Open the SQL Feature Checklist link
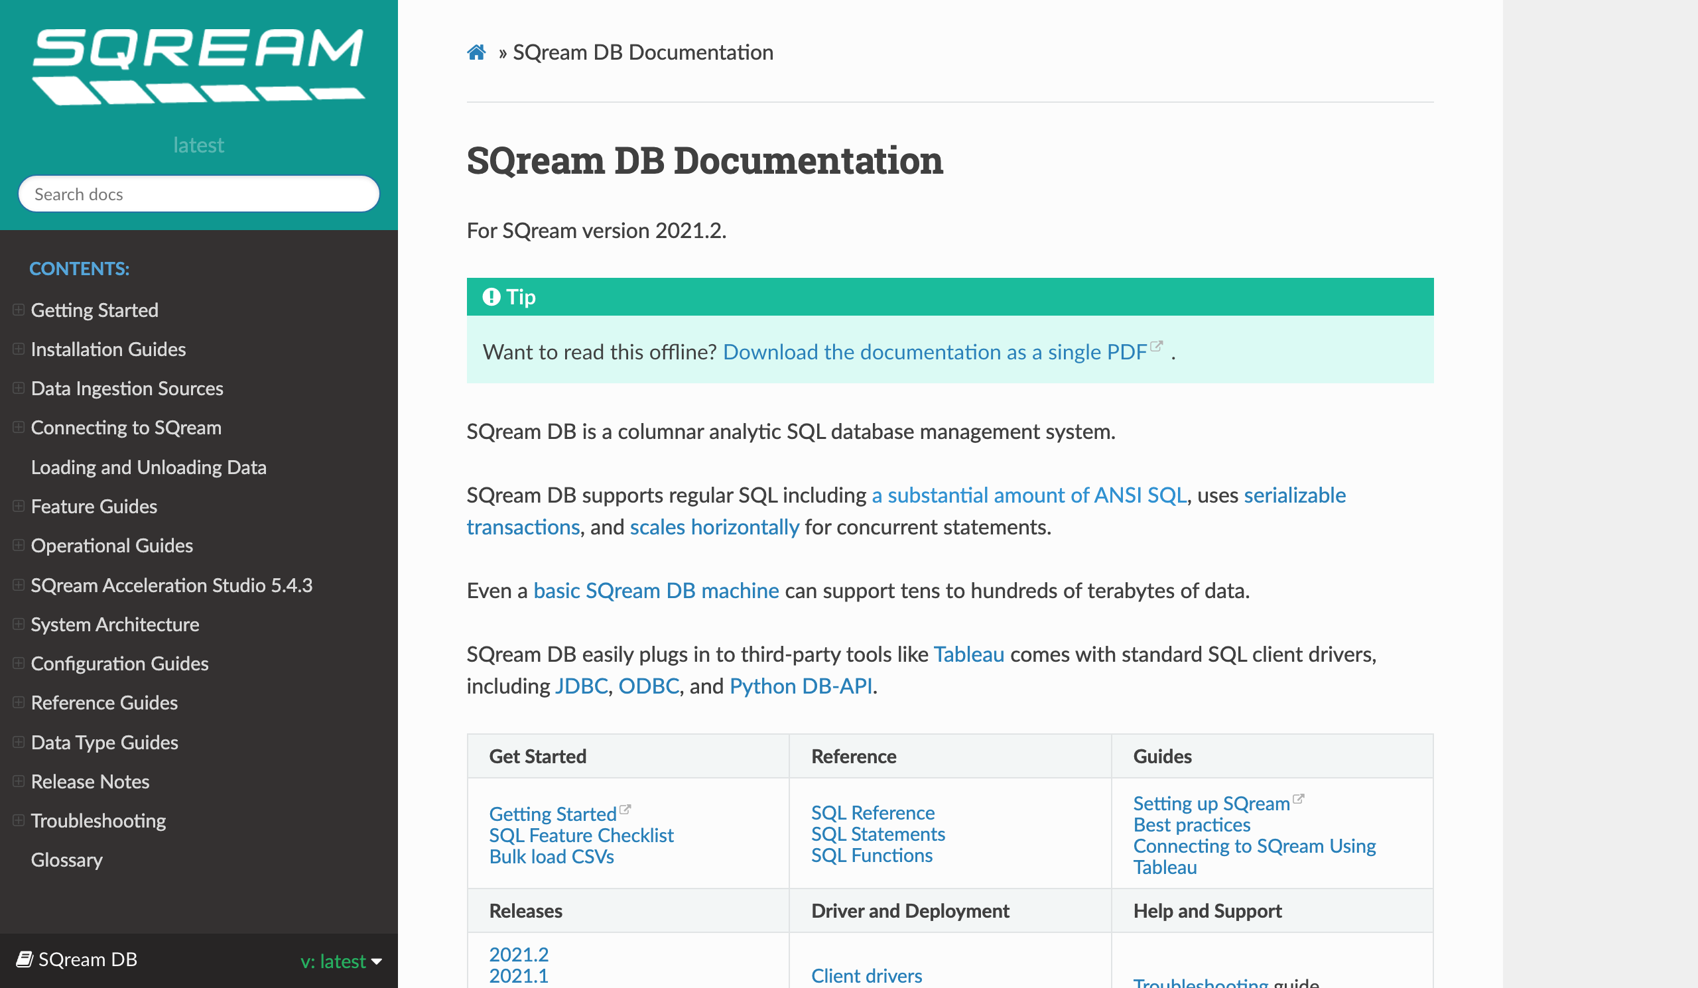This screenshot has width=1698, height=988. click(x=581, y=835)
